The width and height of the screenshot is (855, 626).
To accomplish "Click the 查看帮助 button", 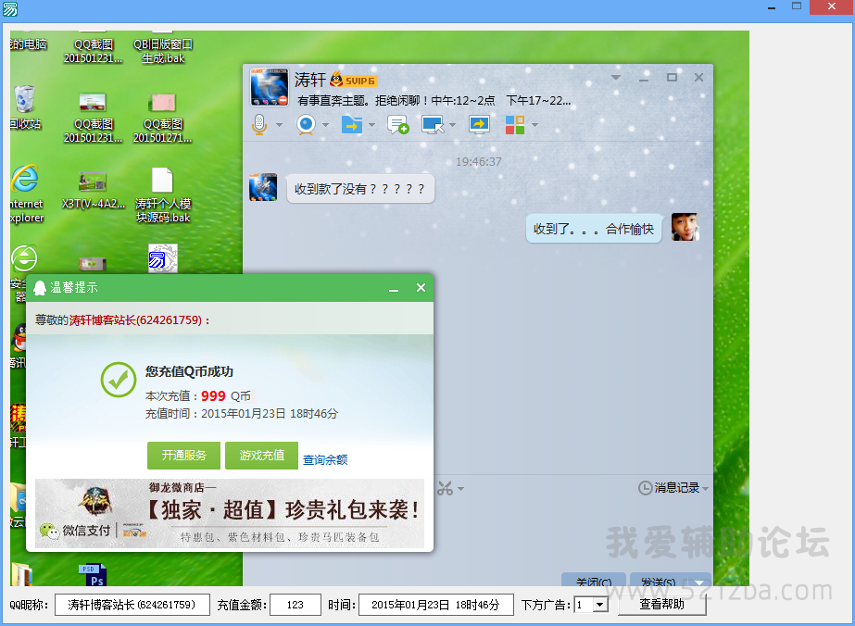I will click(662, 604).
